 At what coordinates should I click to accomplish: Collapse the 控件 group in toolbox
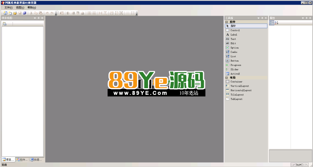pyautogui.click(x=227, y=22)
